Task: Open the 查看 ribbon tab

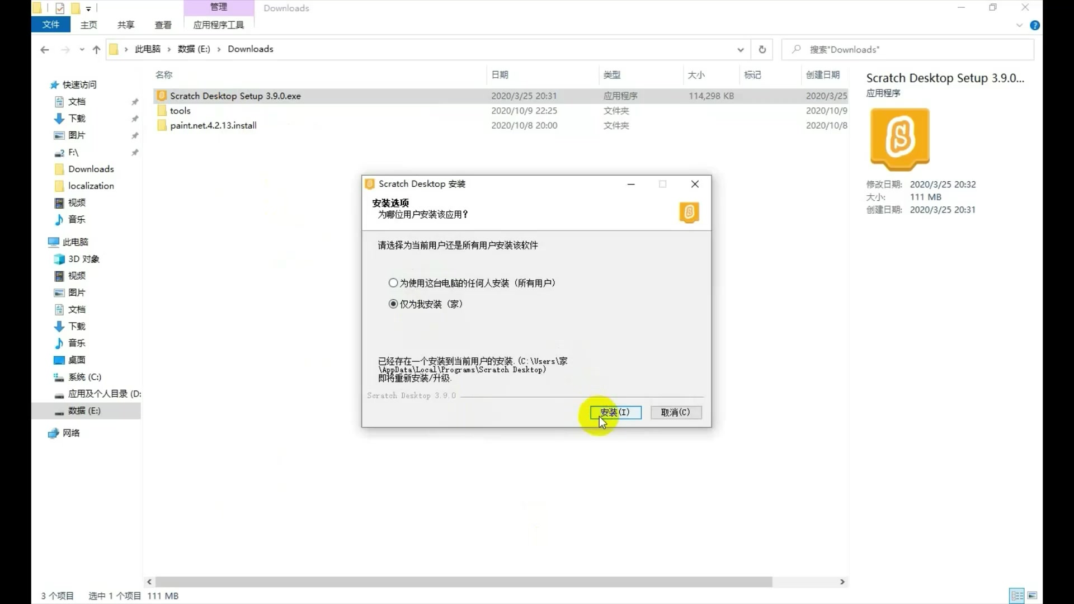Action: pyautogui.click(x=163, y=25)
